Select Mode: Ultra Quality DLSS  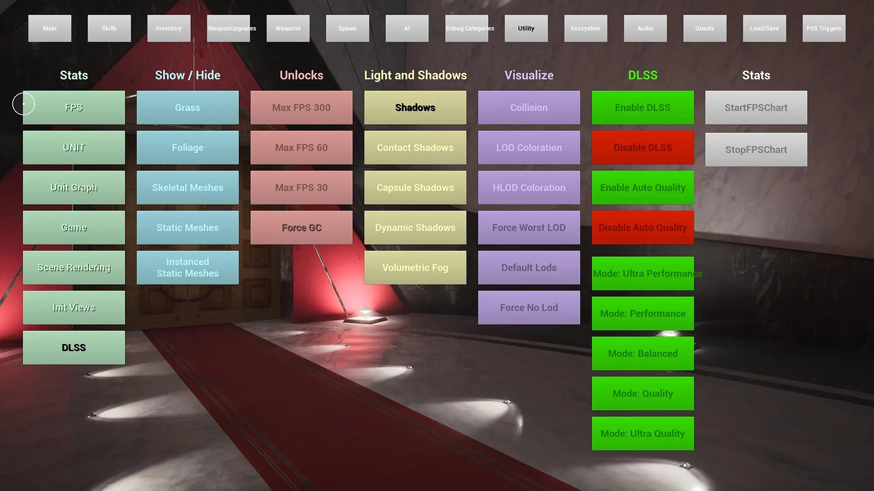click(x=643, y=433)
